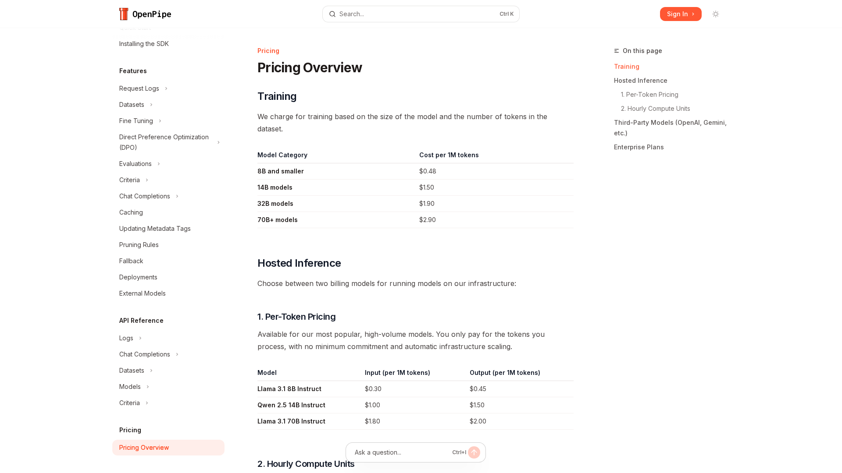Select Pricing Overview in the sidebar
This screenshot has width=842, height=473.
click(x=144, y=448)
